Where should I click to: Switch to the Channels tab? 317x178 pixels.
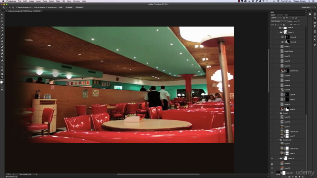[x=280, y=15]
